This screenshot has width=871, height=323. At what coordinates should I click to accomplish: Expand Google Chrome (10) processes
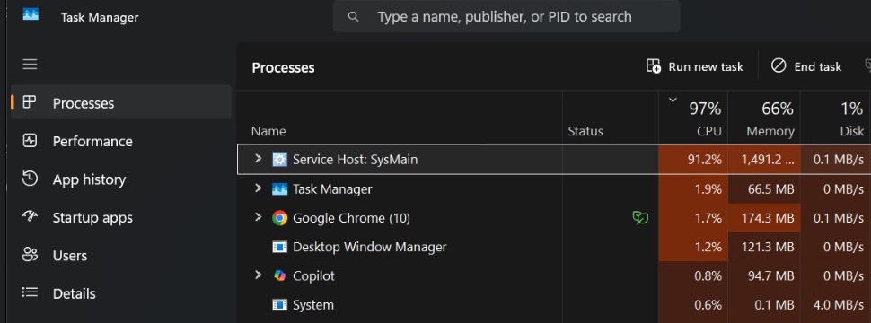(258, 217)
